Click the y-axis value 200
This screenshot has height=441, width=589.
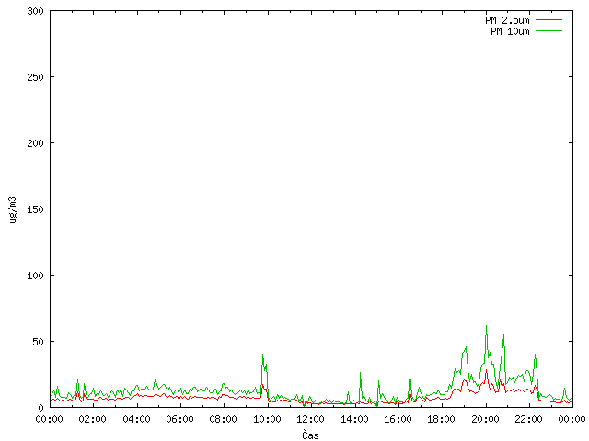[35, 143]
